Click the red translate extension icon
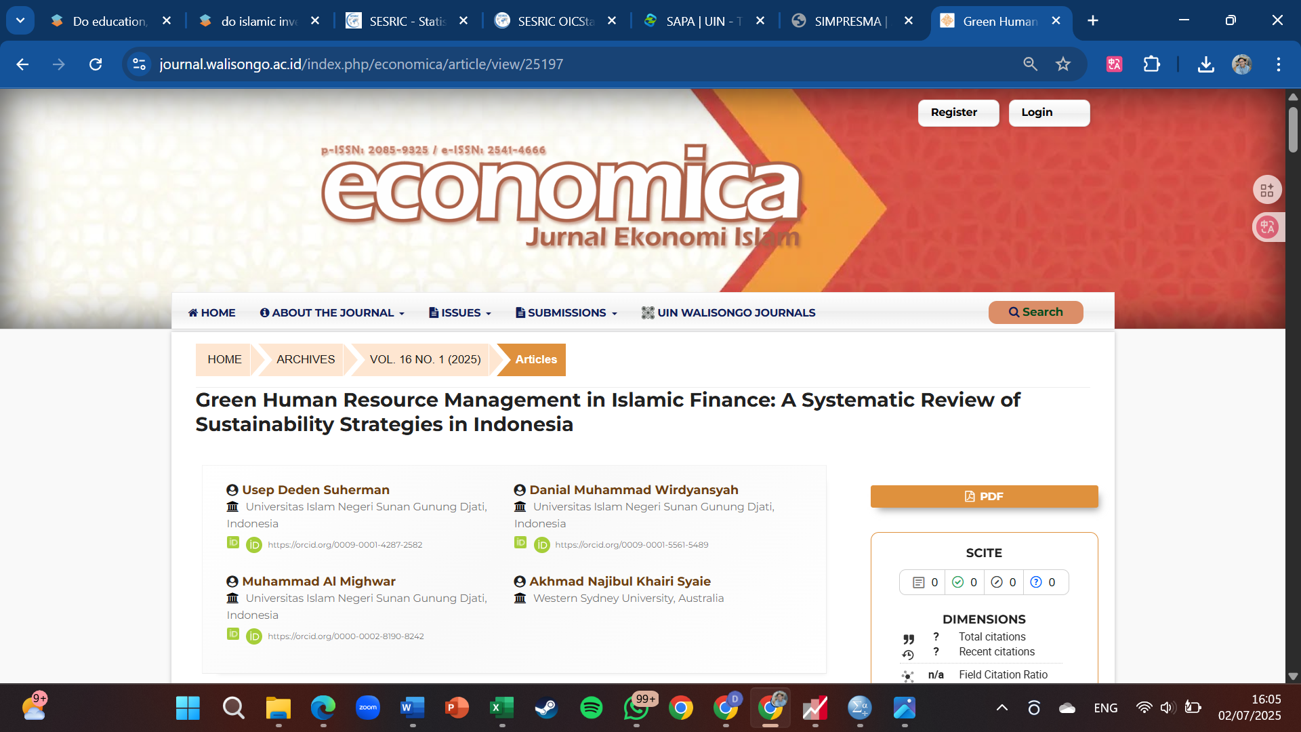Viewport: 1301px width, 732px height. (x=1114, y=64)
